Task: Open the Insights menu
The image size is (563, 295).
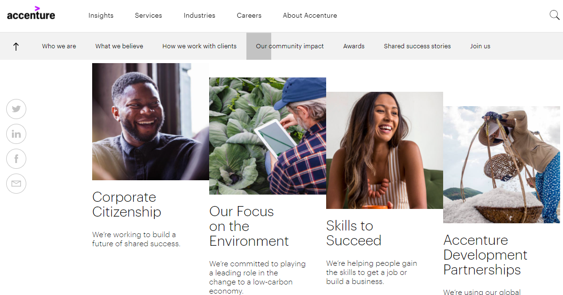Action: click(x=100, y=15)
